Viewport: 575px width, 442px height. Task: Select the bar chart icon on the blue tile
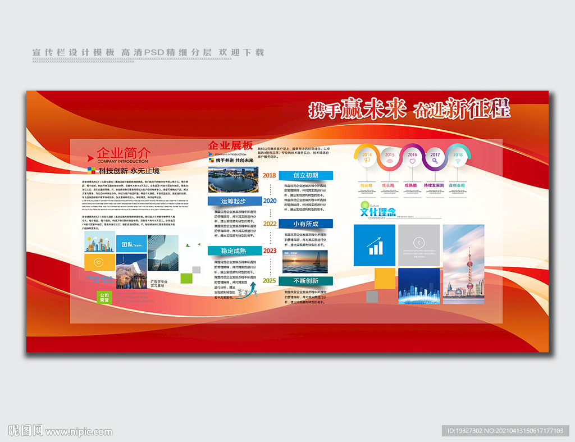pyautogui.click(x=375, y=245)
